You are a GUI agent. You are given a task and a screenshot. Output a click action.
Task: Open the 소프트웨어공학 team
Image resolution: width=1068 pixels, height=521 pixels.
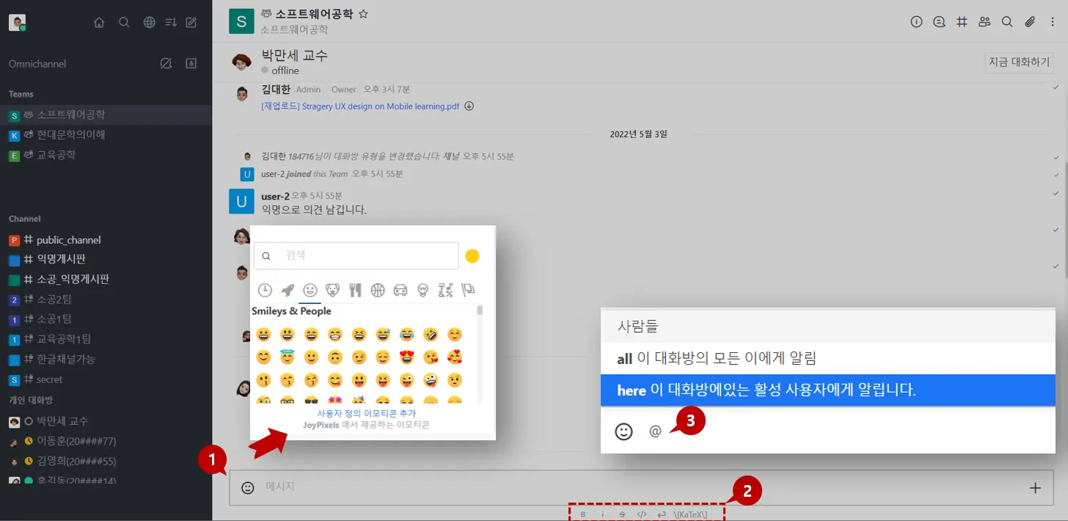coord(106,115)
